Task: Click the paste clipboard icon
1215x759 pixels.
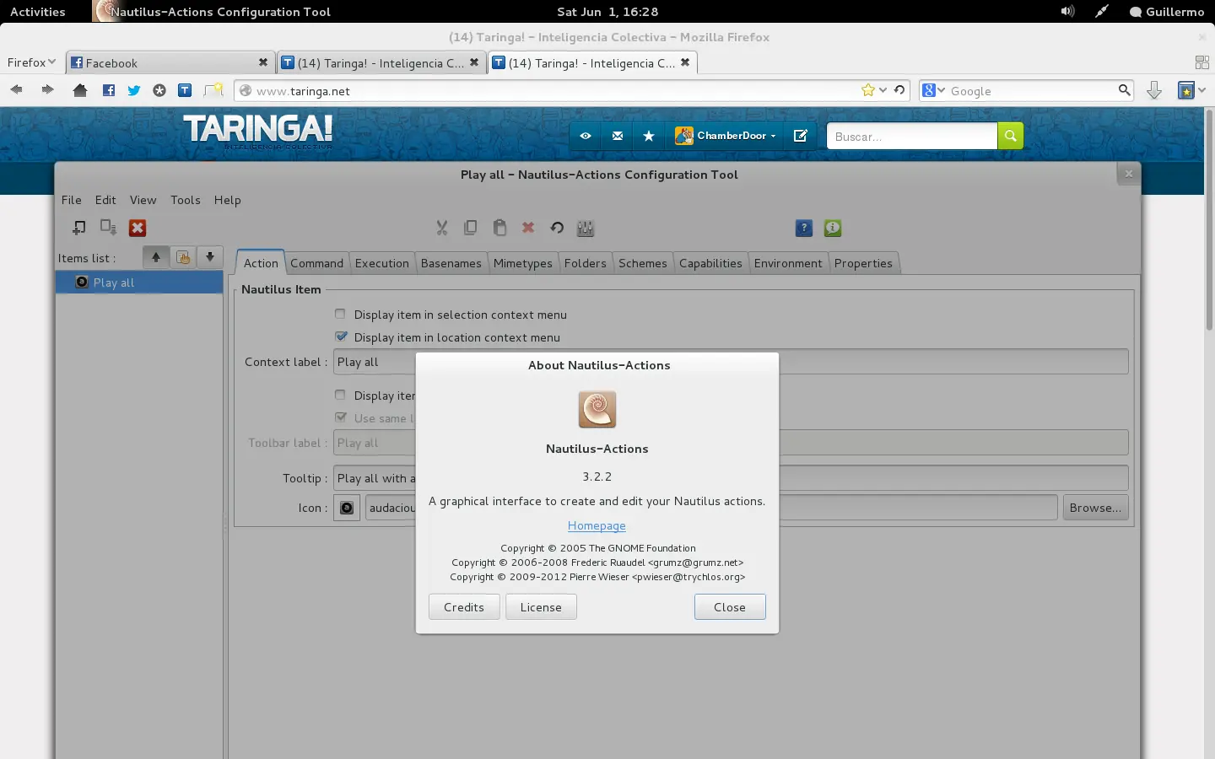Action: point(499,228)
